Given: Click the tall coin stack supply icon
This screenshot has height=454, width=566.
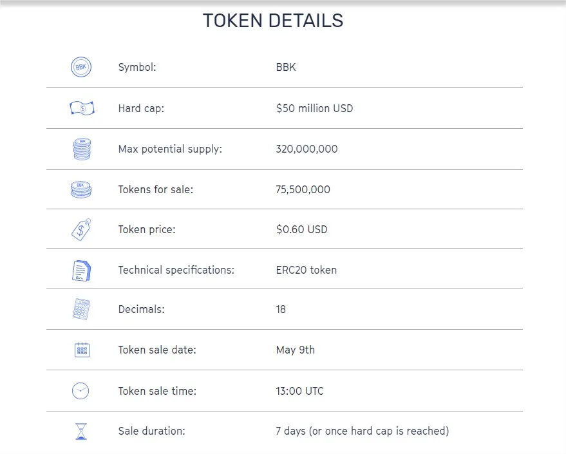Looking at the screenshot, I should tap(82, 149).
